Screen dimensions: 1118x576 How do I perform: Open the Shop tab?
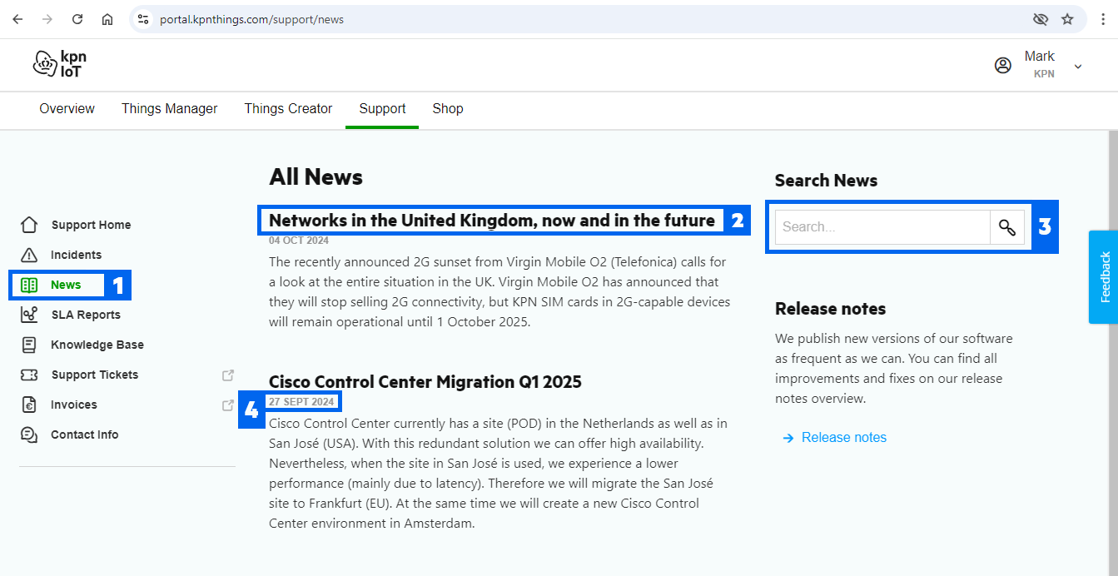coord(447,109)
